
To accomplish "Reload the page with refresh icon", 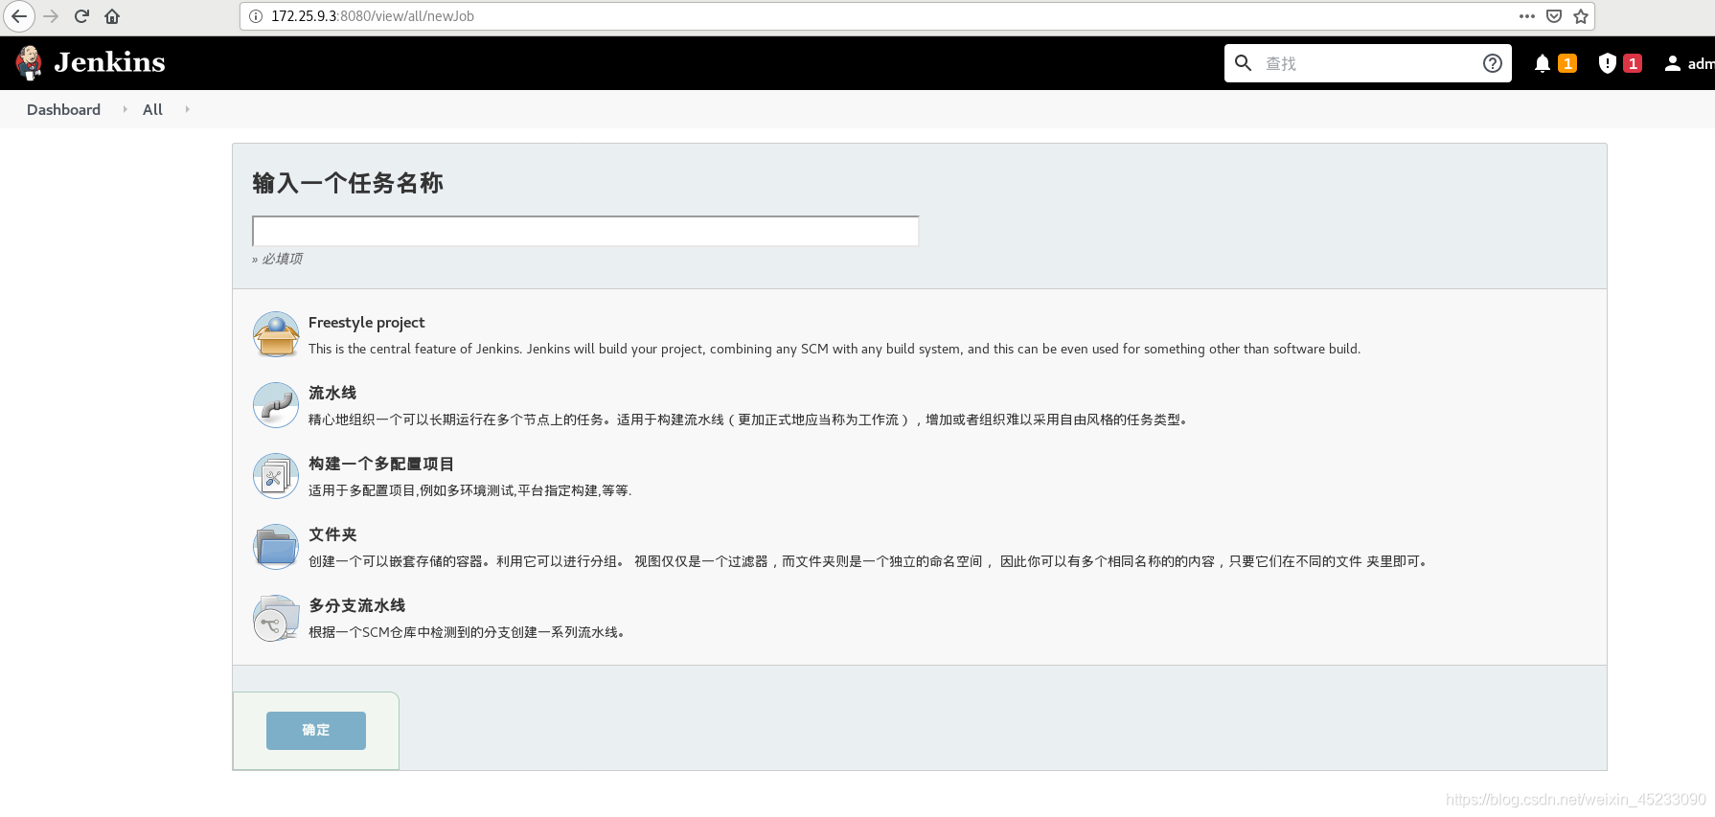I will [81, 16].
